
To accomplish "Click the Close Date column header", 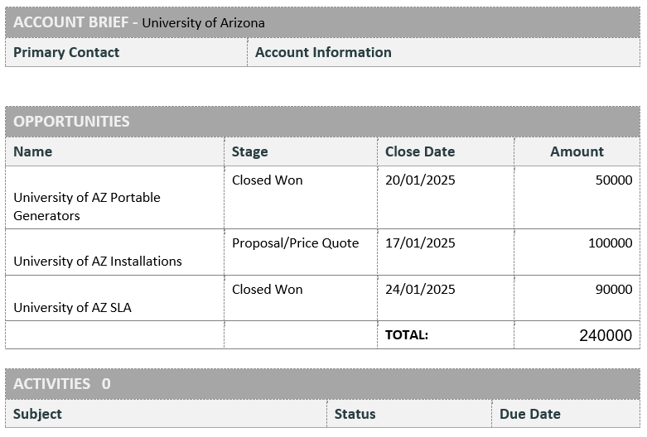I will pyautogui.click(x=420, y=151).
